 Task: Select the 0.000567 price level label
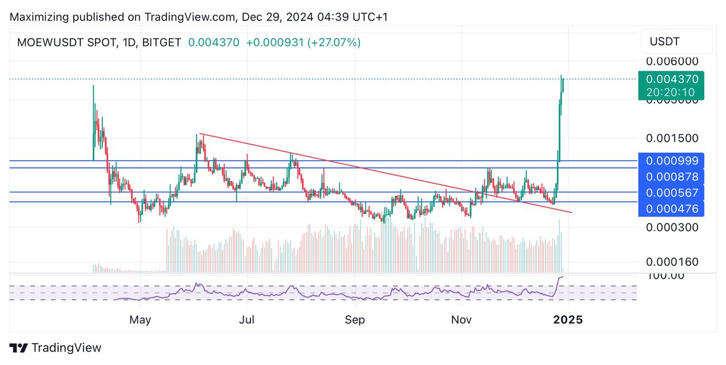pyautogui.click(x=672, y=193)
